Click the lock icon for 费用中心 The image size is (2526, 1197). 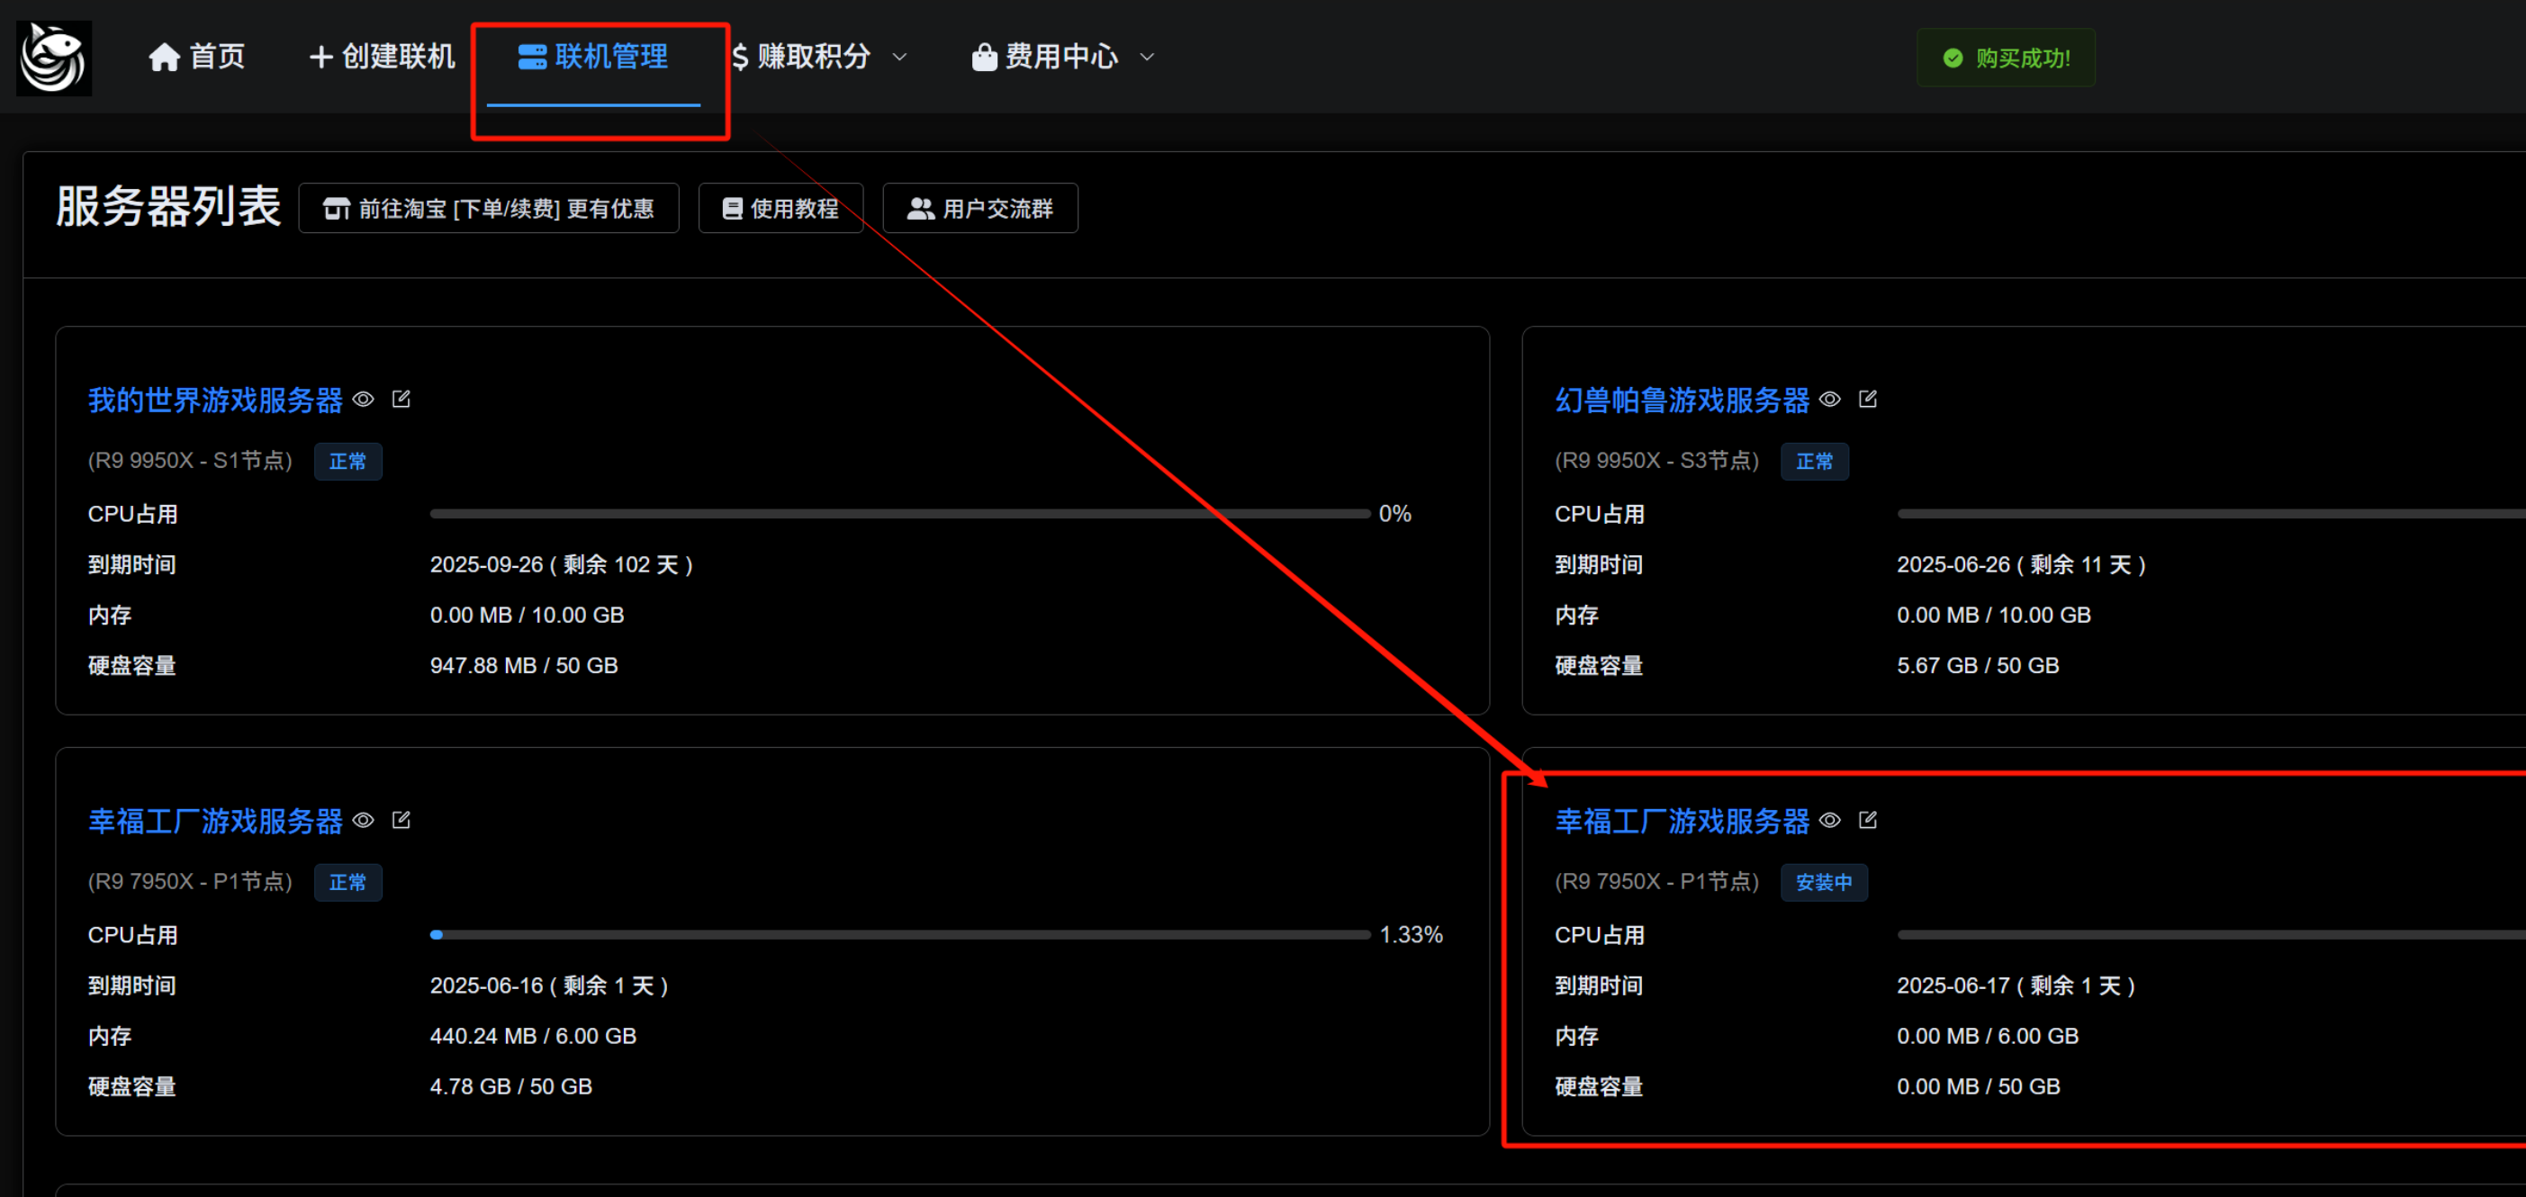pyautogui.click(x=984, y=57)
